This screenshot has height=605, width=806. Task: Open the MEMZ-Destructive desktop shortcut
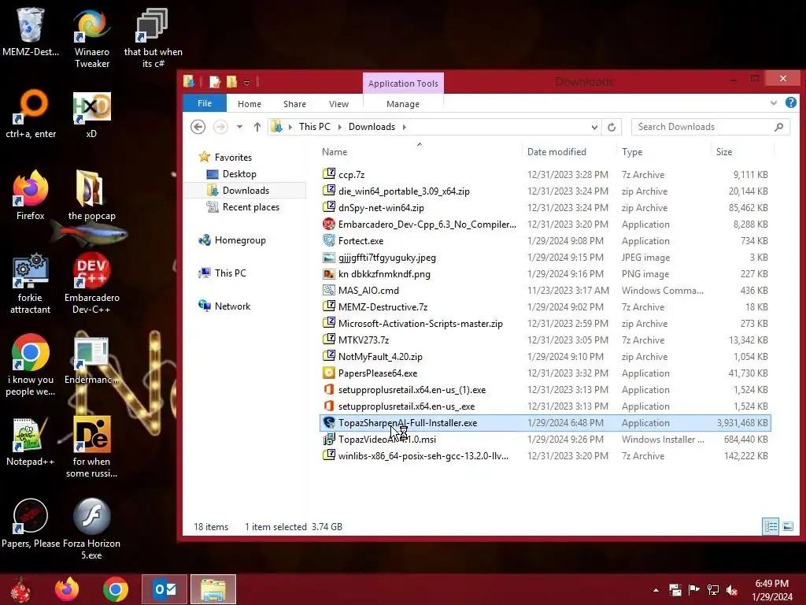tap(31, 32)
